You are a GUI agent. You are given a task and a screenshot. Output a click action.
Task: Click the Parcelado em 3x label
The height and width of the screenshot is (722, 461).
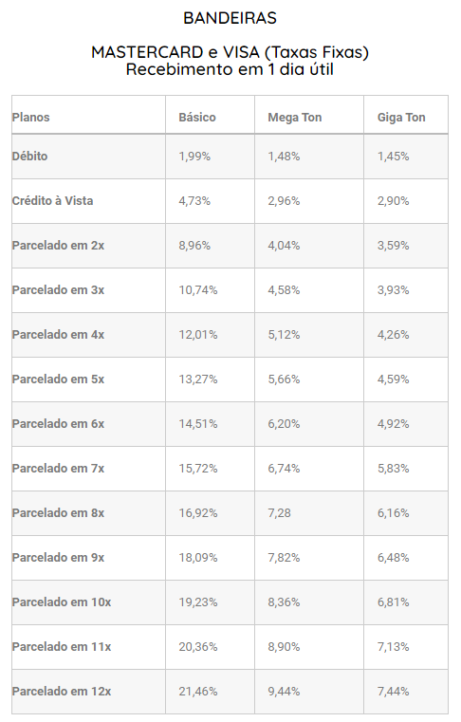[58, 290]
